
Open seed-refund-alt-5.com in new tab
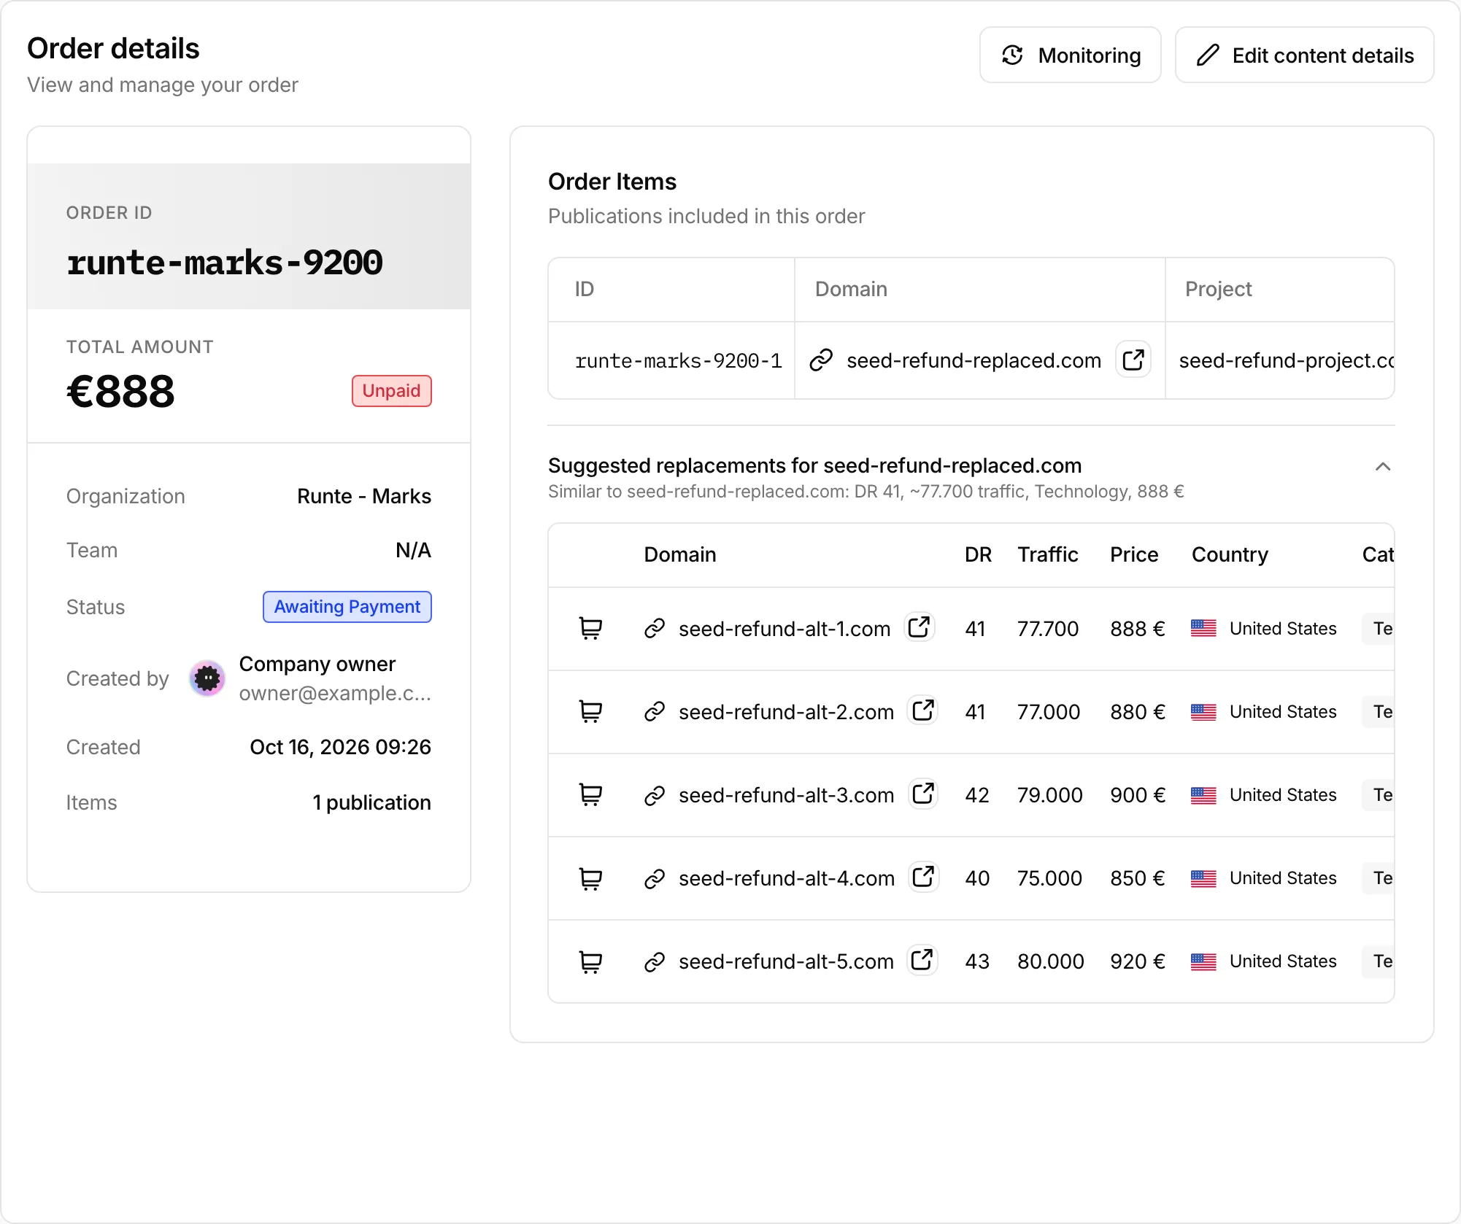922,959
